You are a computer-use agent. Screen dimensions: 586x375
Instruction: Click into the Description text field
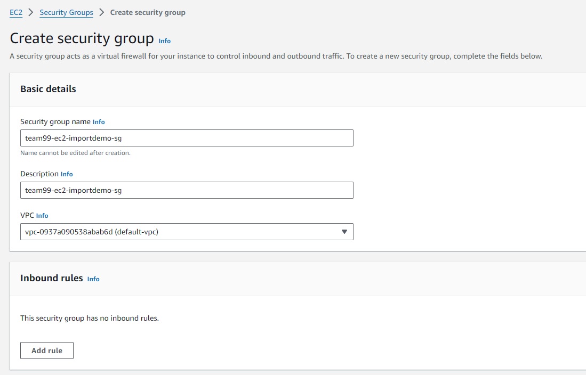(187, 190)
